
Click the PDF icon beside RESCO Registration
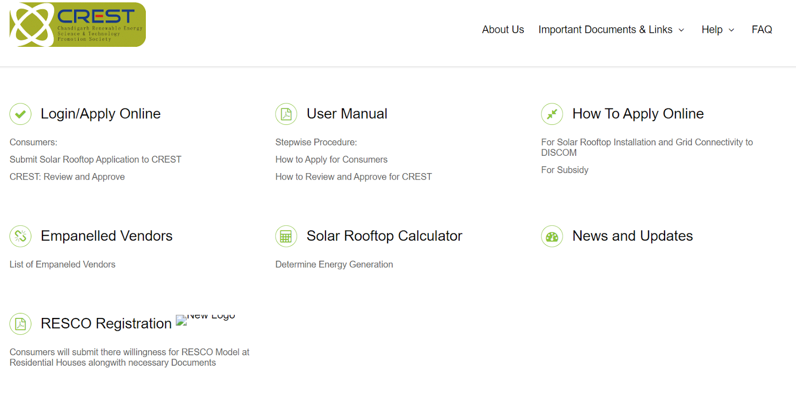(x=20, y=324)
